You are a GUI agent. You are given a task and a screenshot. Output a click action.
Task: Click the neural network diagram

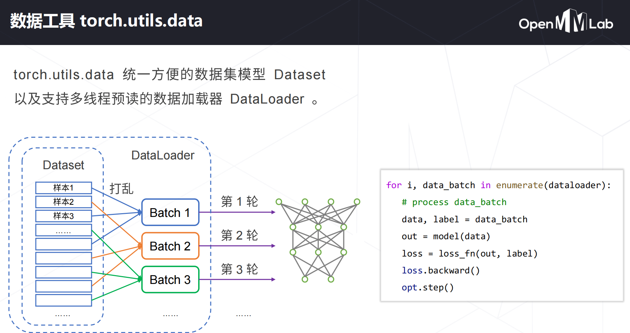(x=318, y=241)
